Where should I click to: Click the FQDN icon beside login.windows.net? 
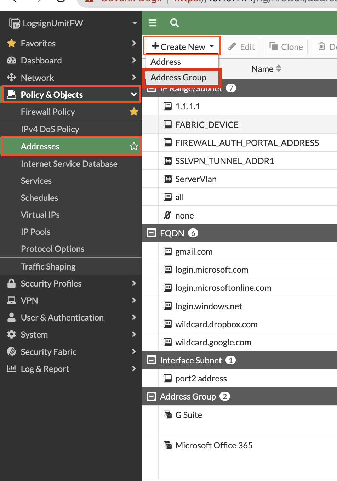167,306
